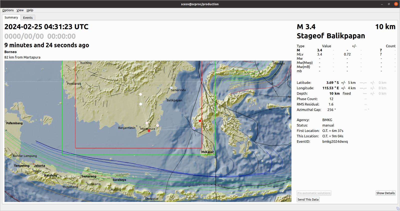Click the connection status icon in the status bar
This screenshot has height=211, width=400.
[x=398, y=208]
